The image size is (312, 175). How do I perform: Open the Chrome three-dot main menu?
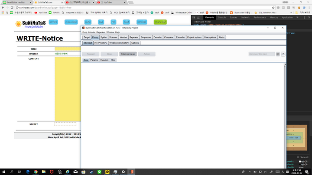[309, 7]
